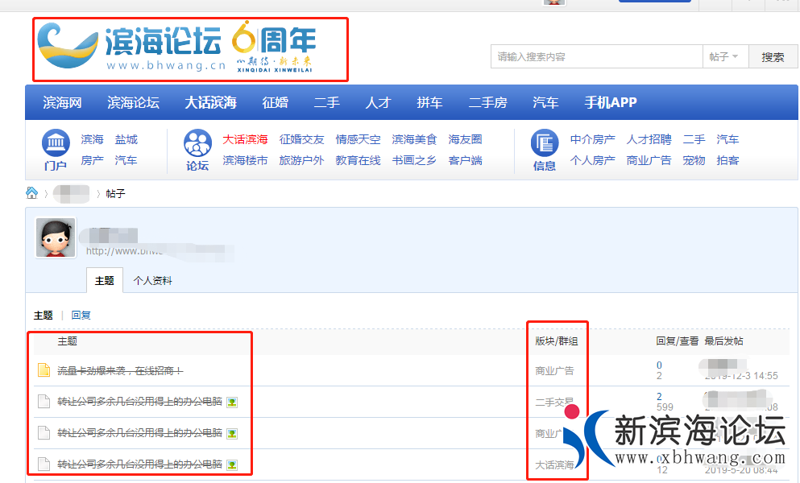The width and height of the screenshot is (800, 483).
Task: Select the 主题 filter under the profile
Action: point(44,315)
